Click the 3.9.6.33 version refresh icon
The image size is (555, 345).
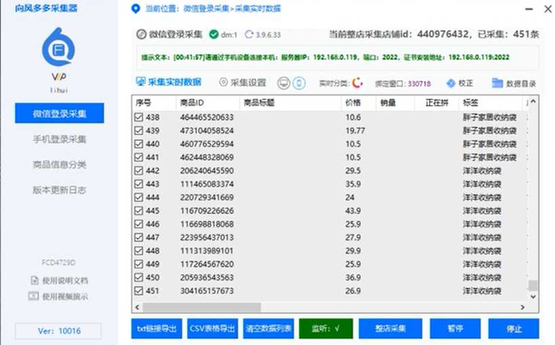coord(249,35)
